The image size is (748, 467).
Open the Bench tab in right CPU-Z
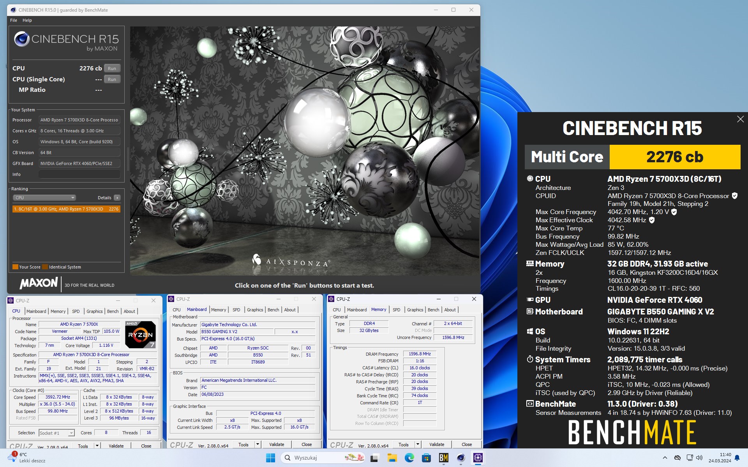pyautogui.click(x=434, y=310)
